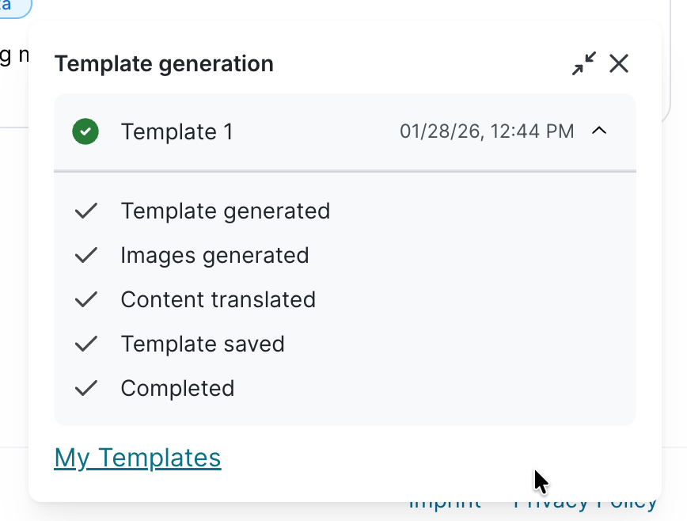This screenshot has width=687, height=521.
Task: Click the checkmark beside Images generated
Action: (x=85, y=255)
